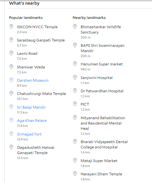Viewport: 152px width, 183px height.
Task: Click the pin icon next to Hanuman Super market
Action: (75, 64)
